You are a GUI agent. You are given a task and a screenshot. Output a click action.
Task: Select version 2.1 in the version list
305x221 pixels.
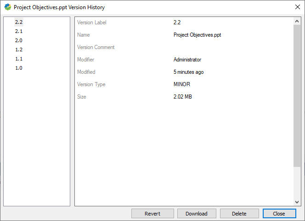pos(19,31)
